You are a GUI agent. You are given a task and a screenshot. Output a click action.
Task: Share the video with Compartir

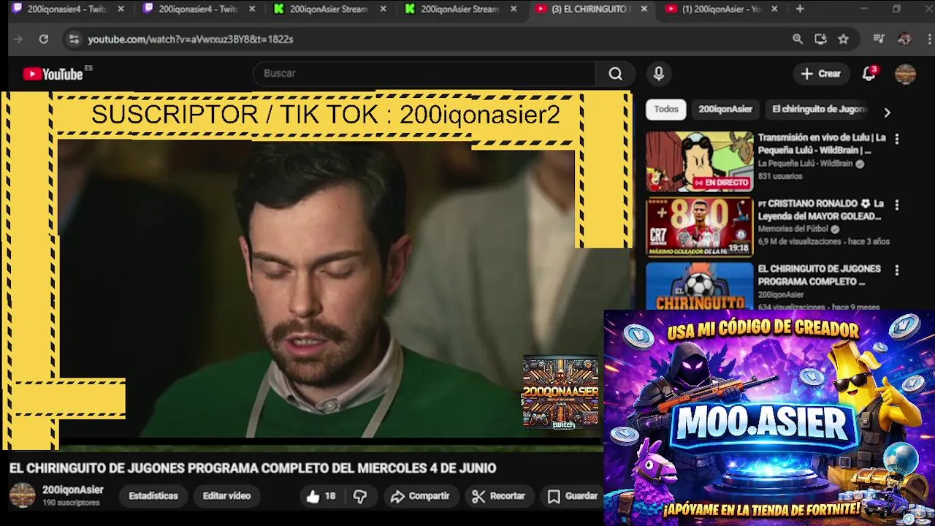point(420,496)
